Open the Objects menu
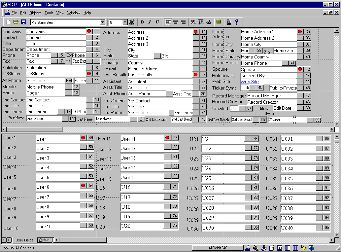The height and width of the screenshot is (252, 341). pyautogui.click(x=35, y=13)
